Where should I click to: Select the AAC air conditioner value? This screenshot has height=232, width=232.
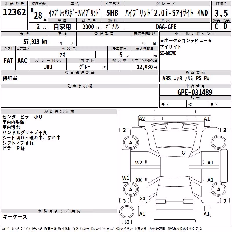pos(22,61)
